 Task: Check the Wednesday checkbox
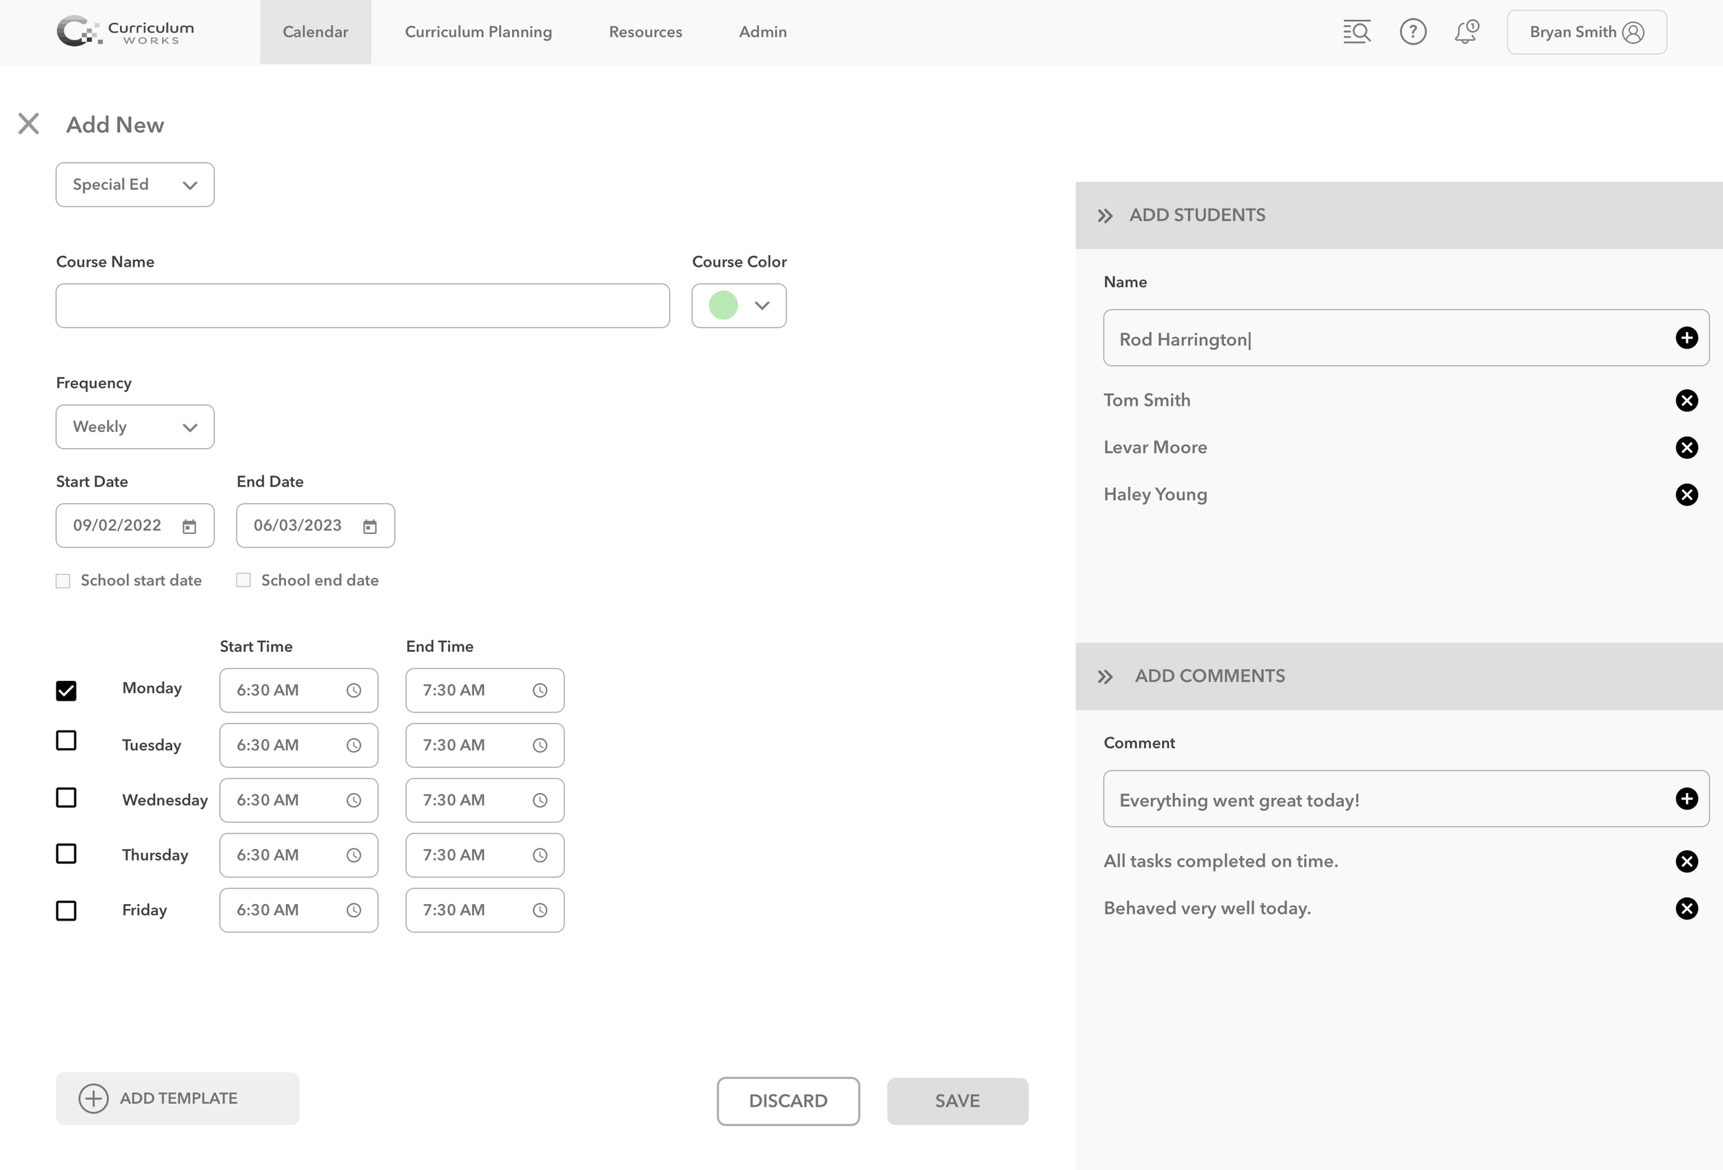click(66, 797)
